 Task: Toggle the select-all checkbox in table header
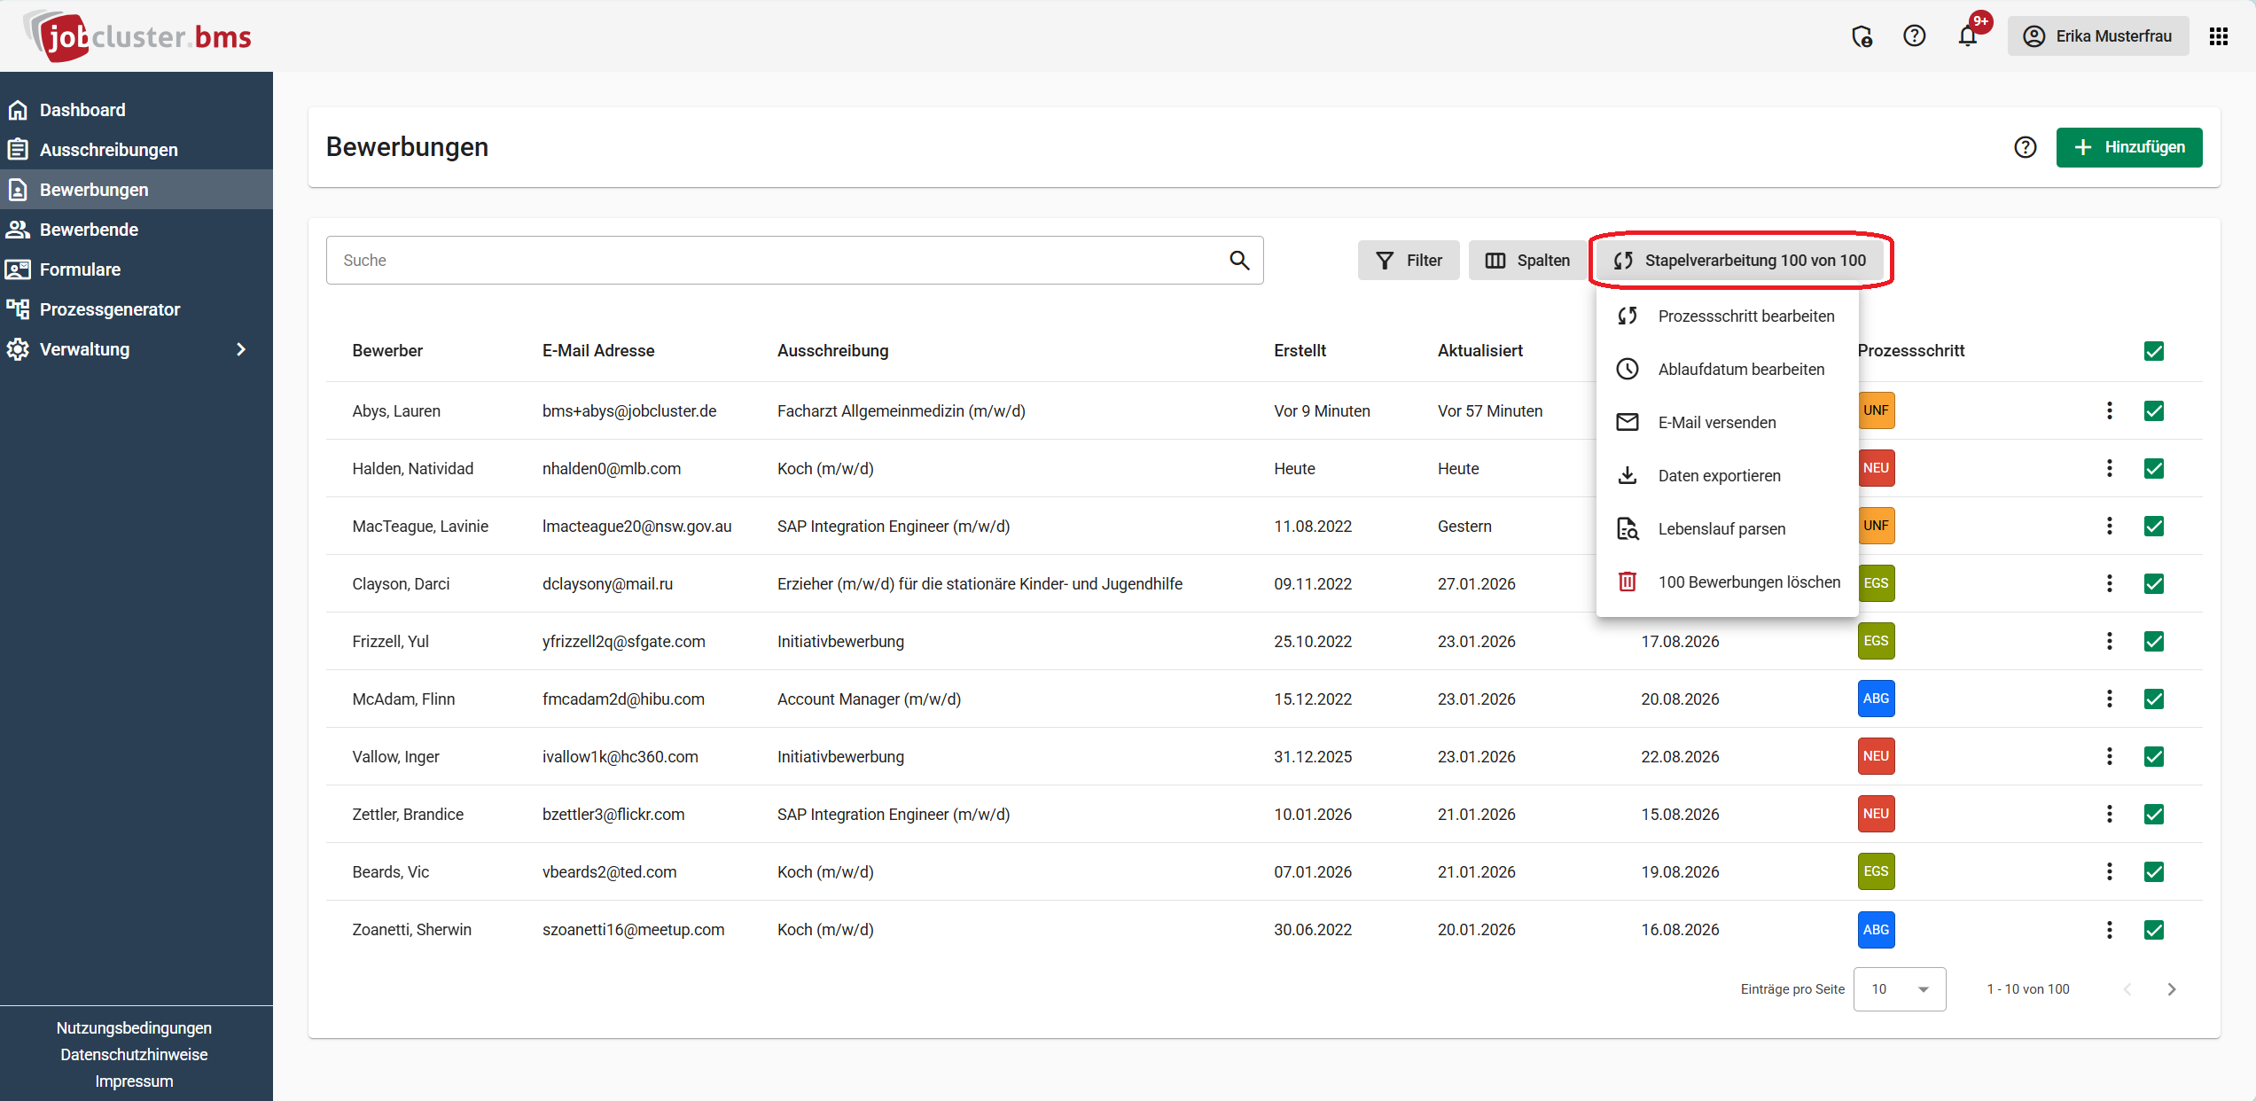2154,351
